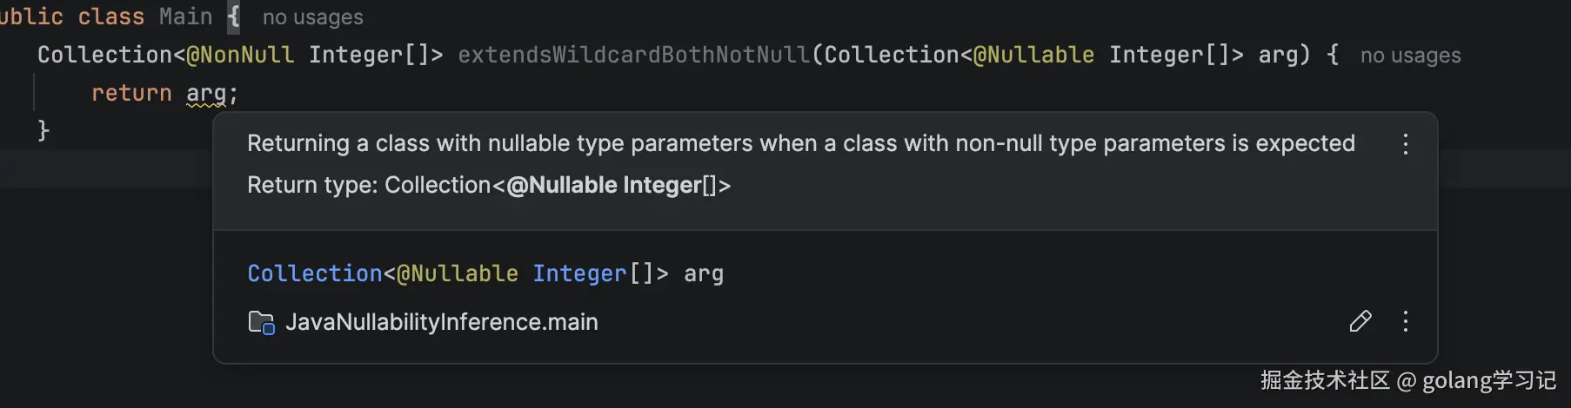Click the return keyword
The height and width of the screenshot is (408, 1571).
tap(131, 93)
